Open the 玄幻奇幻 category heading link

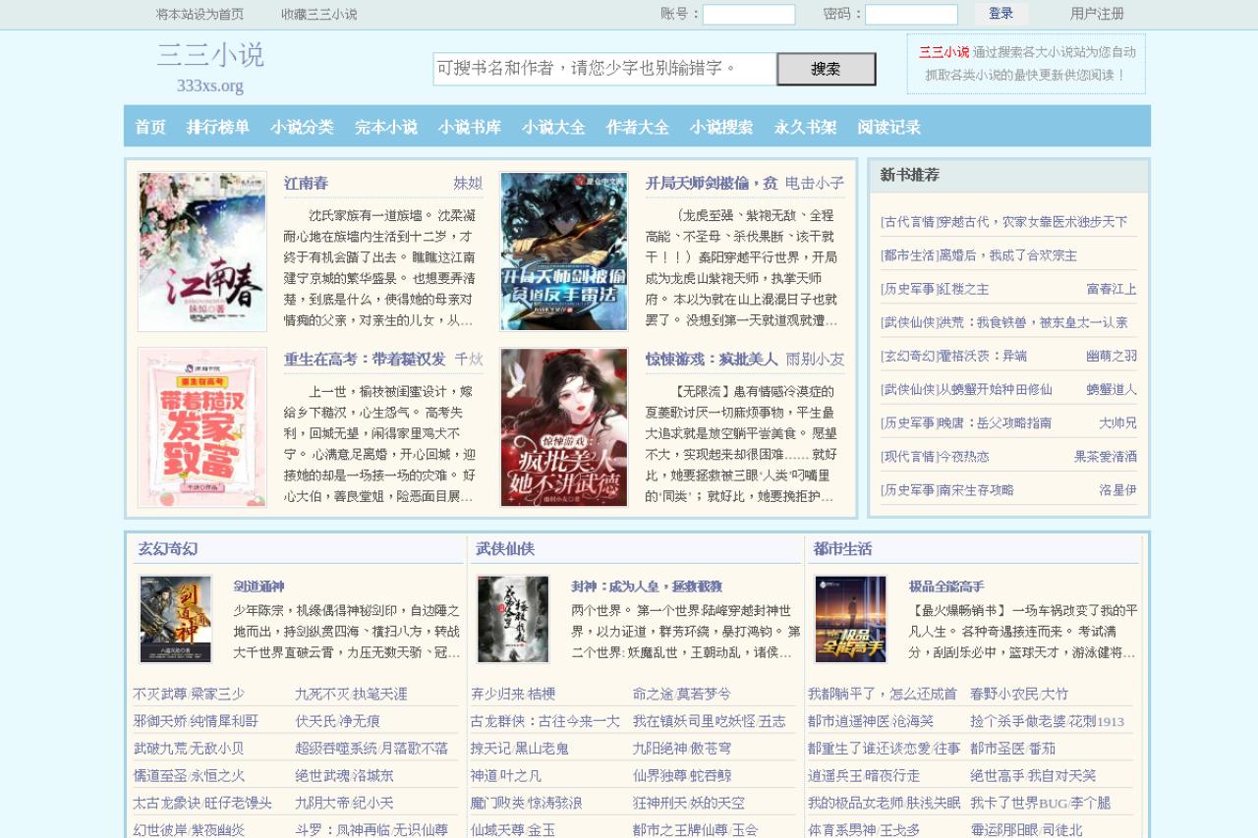click(x=168, y=549)
